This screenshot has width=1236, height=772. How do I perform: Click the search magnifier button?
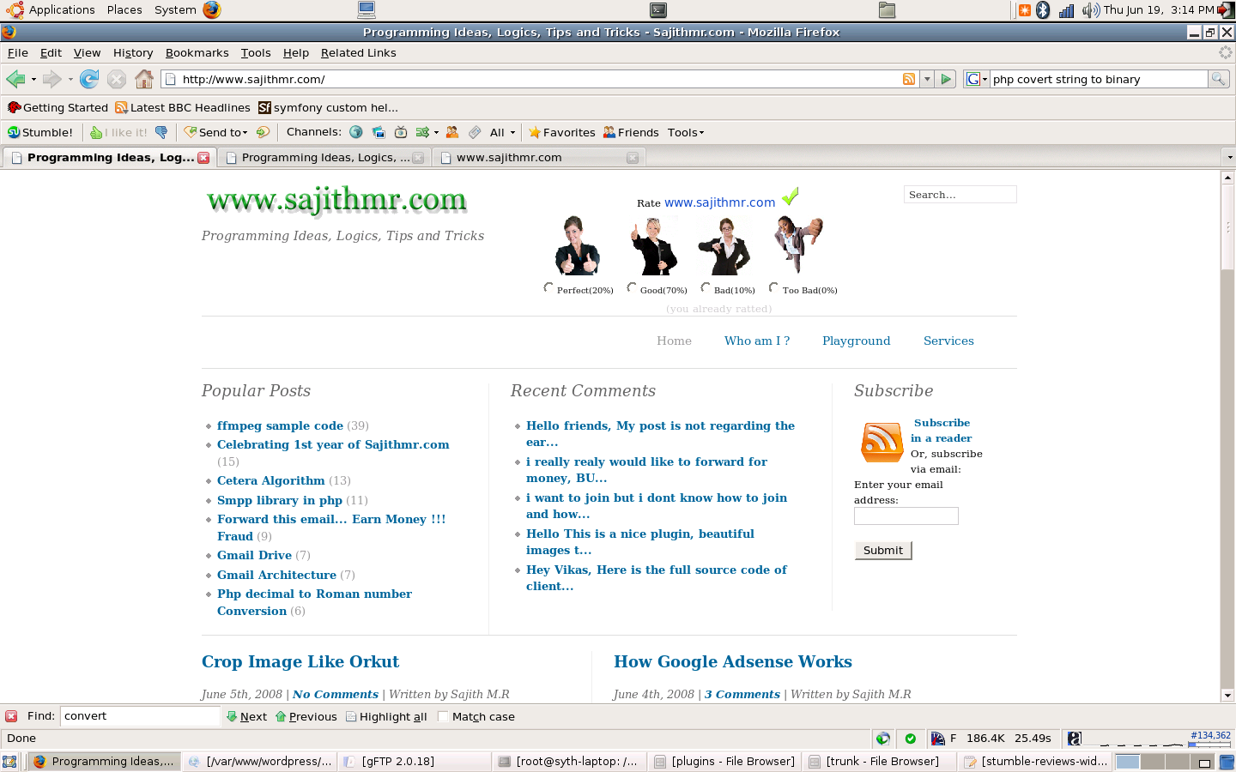(1218, 79)
